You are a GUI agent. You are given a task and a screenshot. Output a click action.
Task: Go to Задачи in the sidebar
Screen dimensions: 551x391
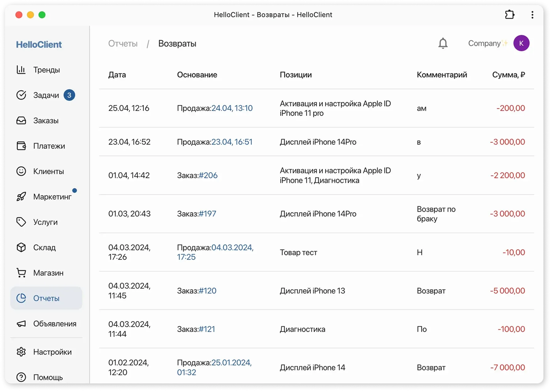46,95
